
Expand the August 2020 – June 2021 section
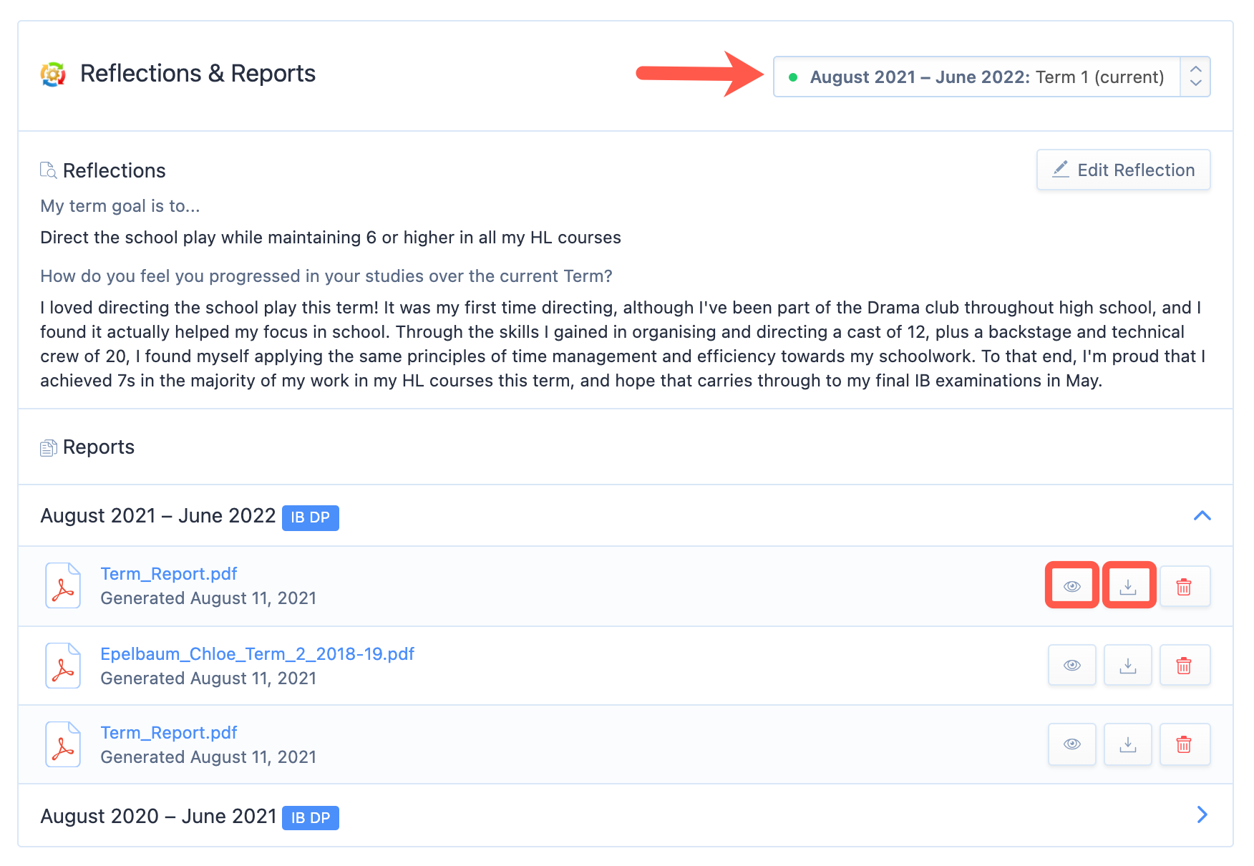click(1202, 815)
